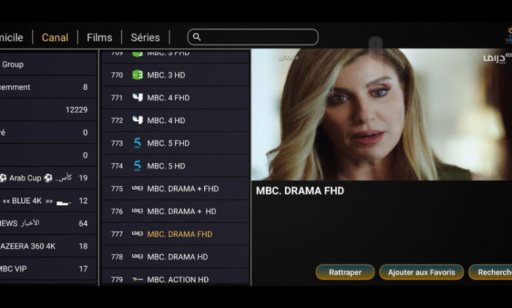
Task: Click the green MBC 3 HD channel logo
Action: pyautogui.click(x=137, y=75)
